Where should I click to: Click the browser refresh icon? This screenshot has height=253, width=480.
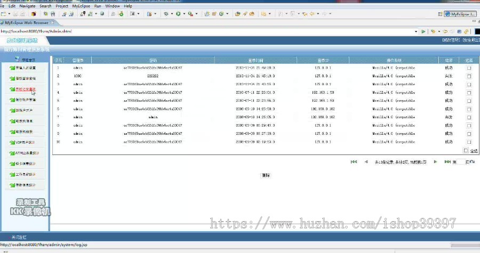tap(466, 31)
